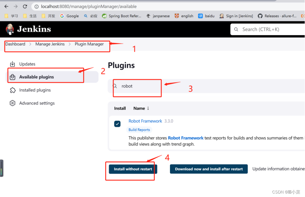Click the browser reload icon
This screenshot has height=197, width=305.
click(25, 6)
